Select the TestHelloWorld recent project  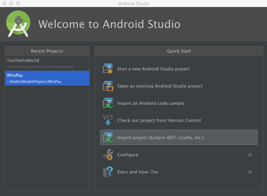click(47, 64)
